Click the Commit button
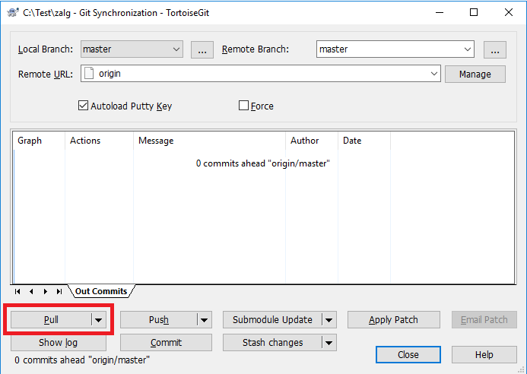Viewport: 527px width, 374px height. [x=166, y=343]
